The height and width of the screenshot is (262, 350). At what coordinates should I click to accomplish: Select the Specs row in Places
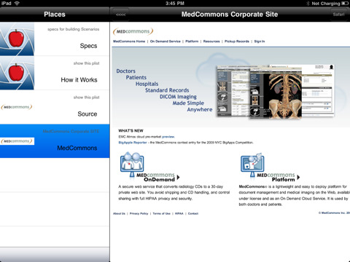(55, 39)
